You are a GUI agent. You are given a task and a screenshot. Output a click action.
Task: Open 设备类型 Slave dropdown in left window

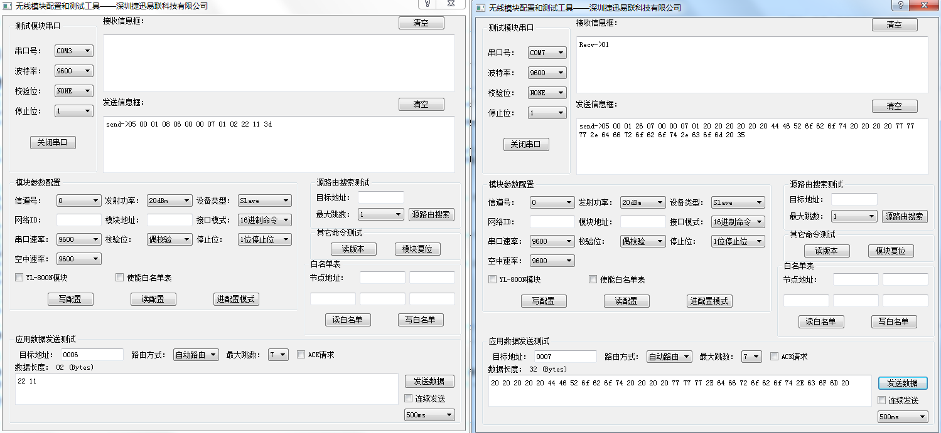265,201
